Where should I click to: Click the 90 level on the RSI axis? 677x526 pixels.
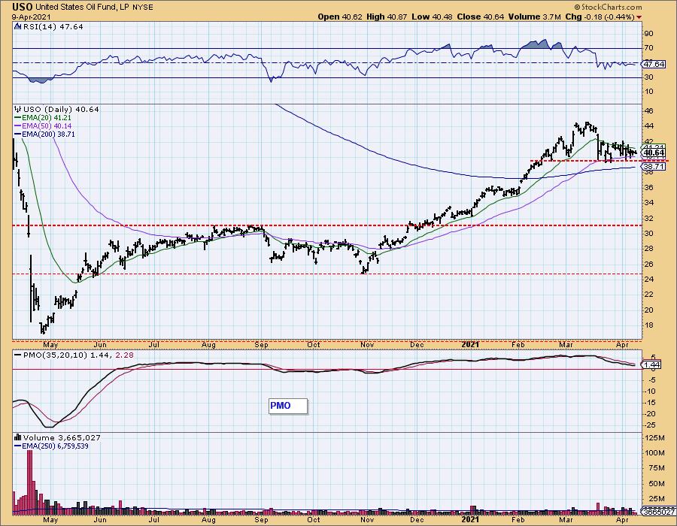point(648,34)
